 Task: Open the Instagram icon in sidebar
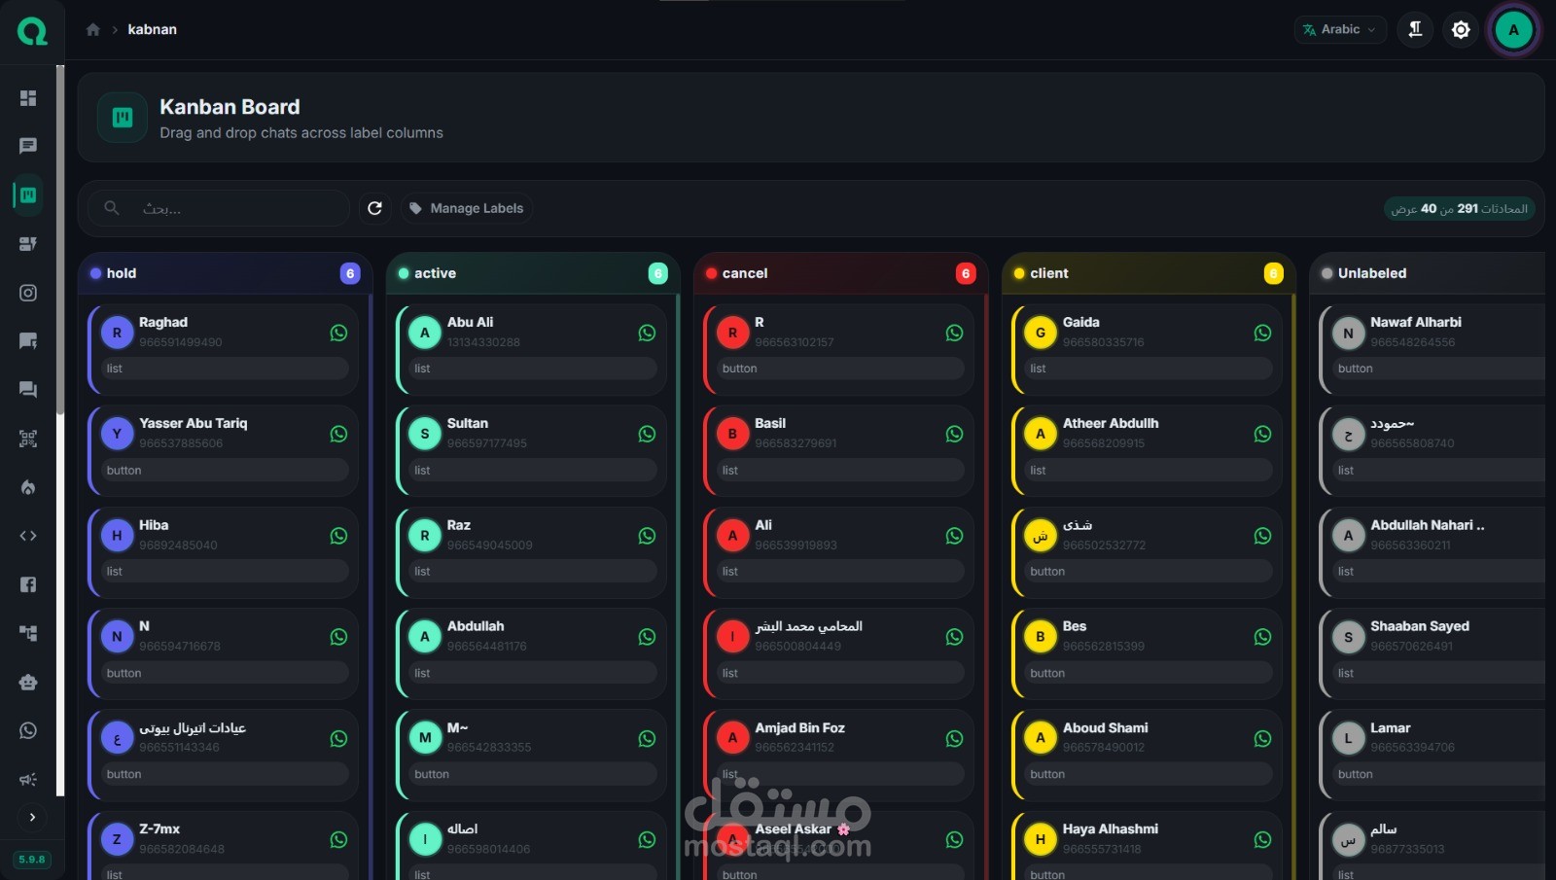coord(28,293)
